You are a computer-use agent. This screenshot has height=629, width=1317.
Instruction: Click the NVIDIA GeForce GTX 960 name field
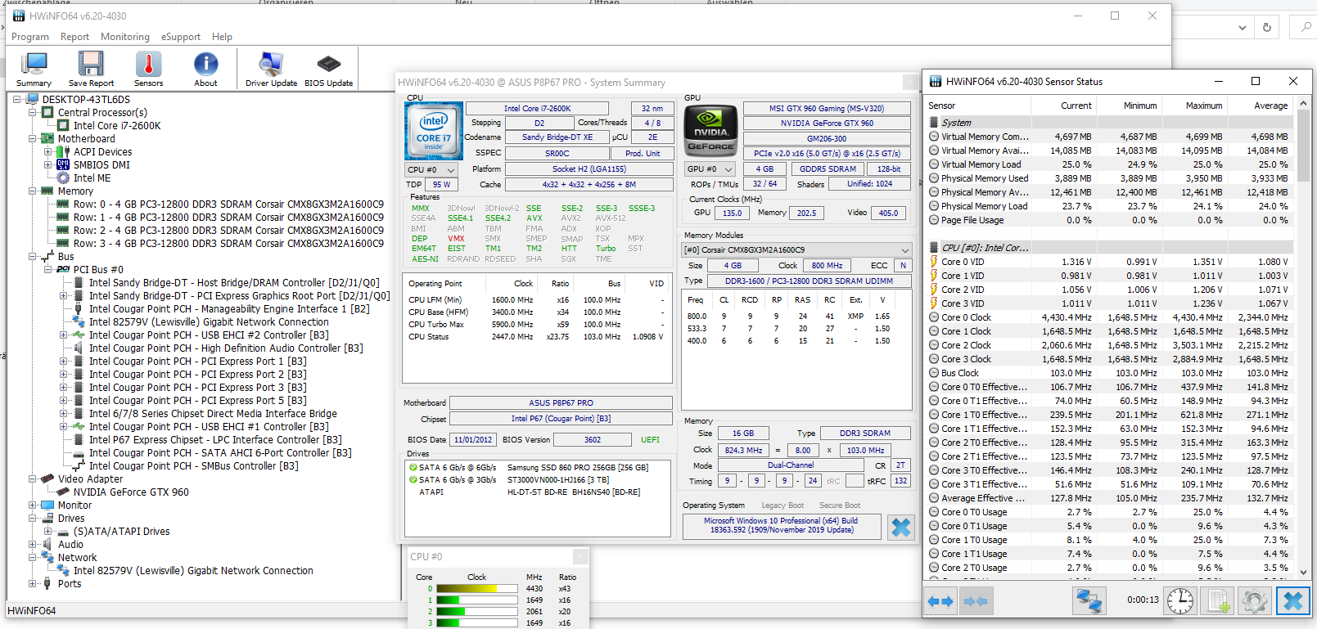827,124
